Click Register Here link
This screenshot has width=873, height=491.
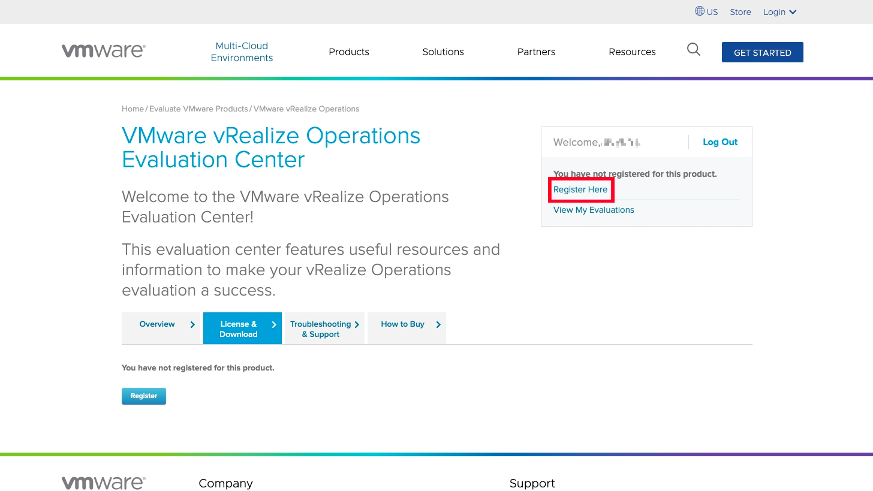point(580,189)
